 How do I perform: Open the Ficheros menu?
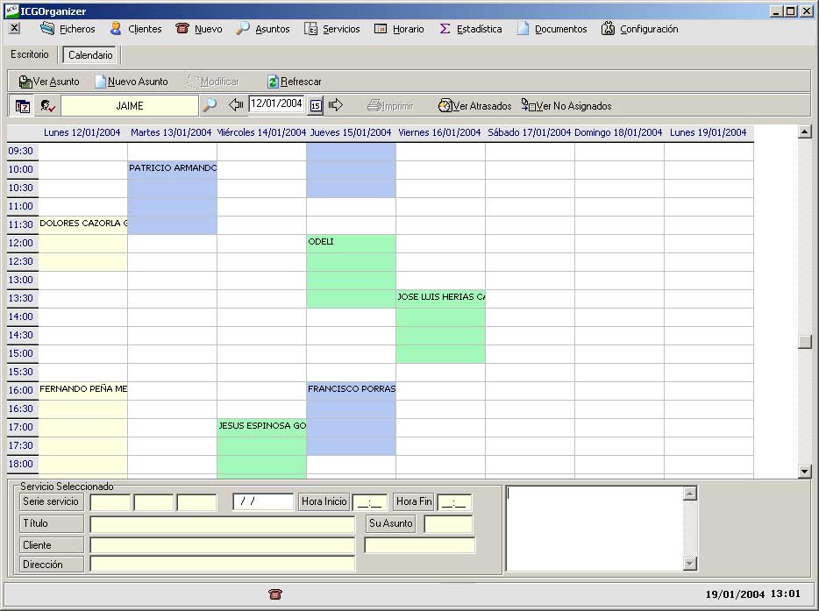[68, 29]
